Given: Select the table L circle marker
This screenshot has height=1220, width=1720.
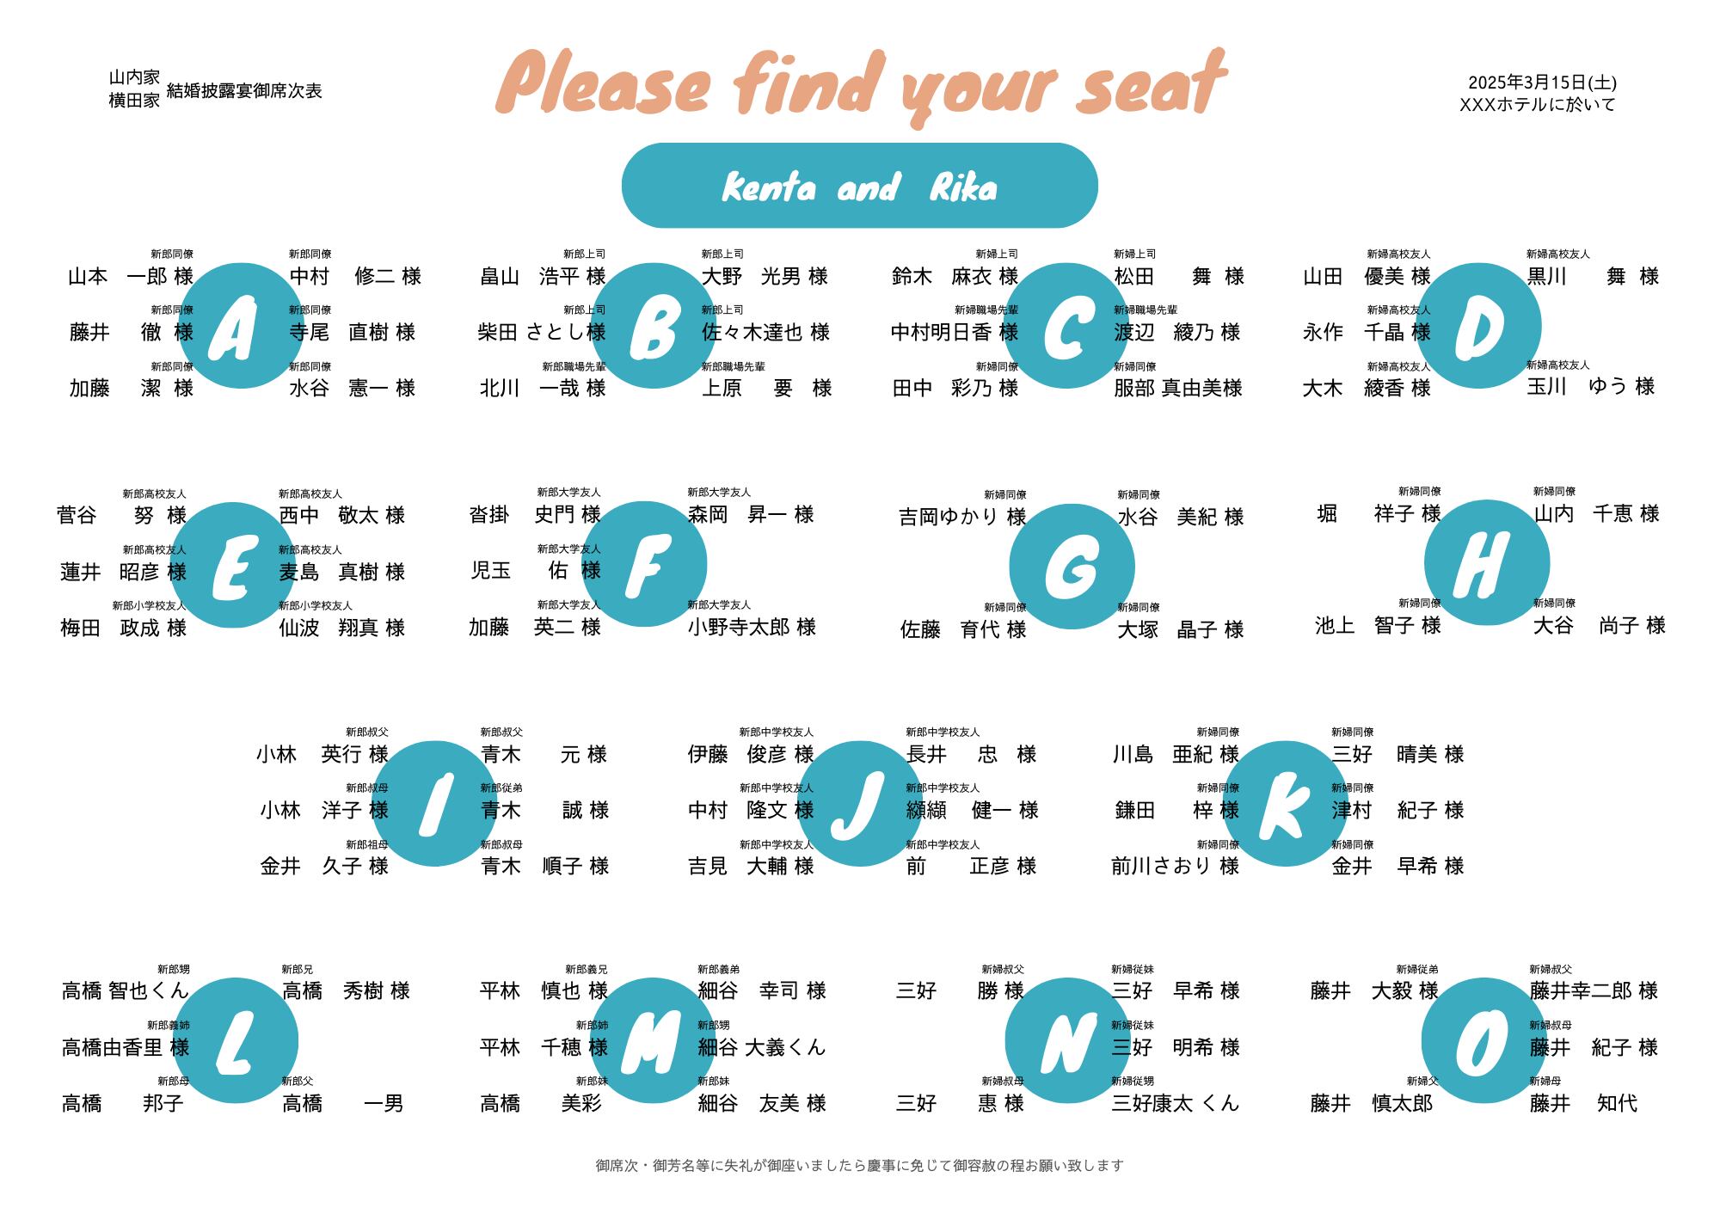Looking at the screenshot, I should (236, 1040).
